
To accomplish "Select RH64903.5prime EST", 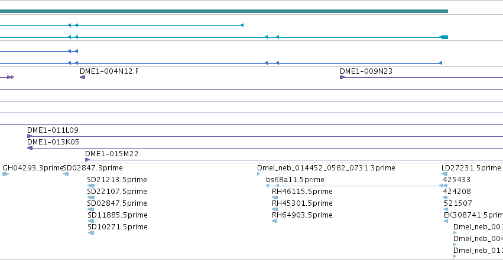I will click(302, 215).
